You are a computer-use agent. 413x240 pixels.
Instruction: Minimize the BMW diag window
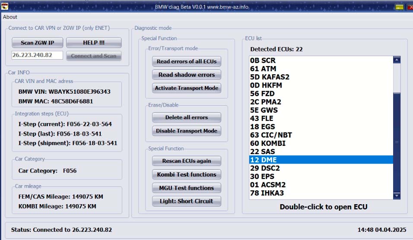click(x=399, y=7)
